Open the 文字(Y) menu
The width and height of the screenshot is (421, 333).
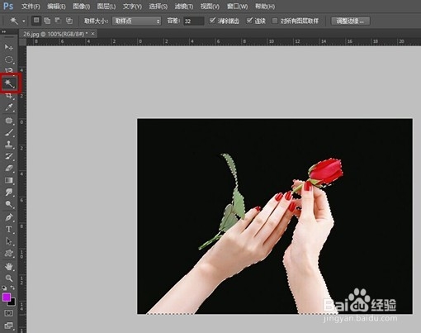pos(132,6)
